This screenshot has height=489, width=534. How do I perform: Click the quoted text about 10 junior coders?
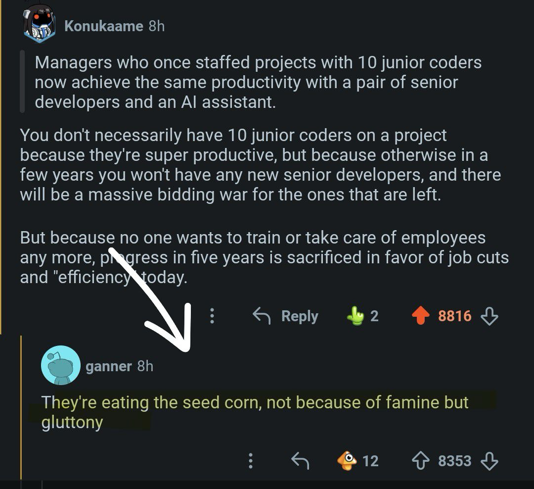257,82
